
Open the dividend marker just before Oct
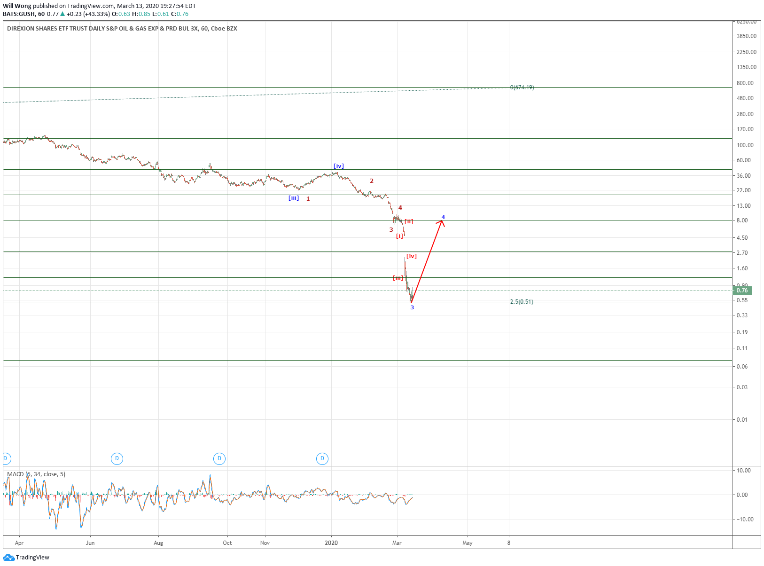[x=219, y=458]
